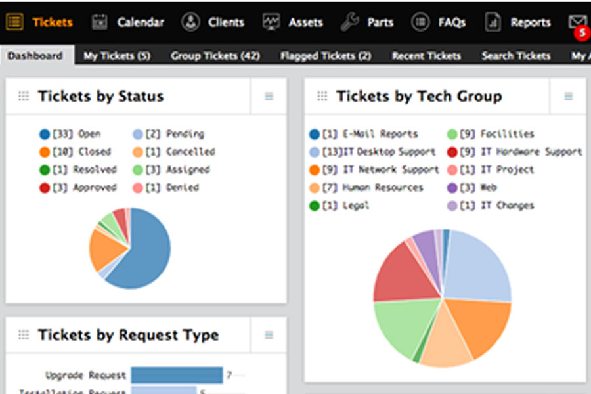Image resolution: width=591 pixels, height=394 pixels.
Task: Click the Tickets icon in navigation bar
Action: click(15, 22)
